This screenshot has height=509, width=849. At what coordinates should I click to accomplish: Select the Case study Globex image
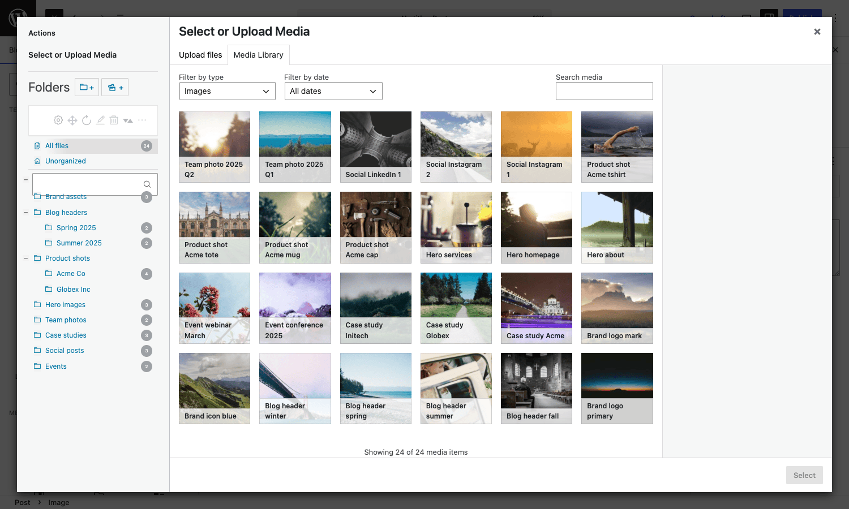(456, 308)
